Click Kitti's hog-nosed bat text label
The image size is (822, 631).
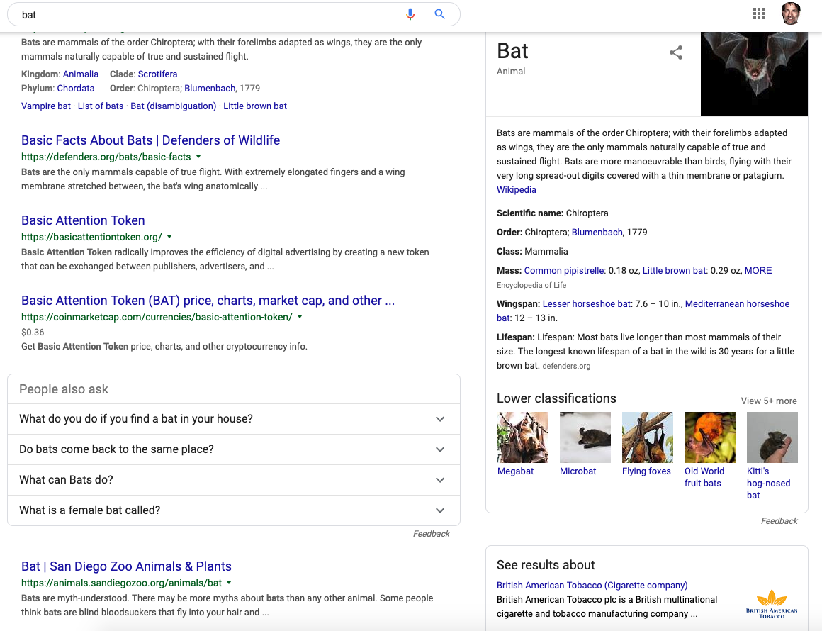click(769, 483)
